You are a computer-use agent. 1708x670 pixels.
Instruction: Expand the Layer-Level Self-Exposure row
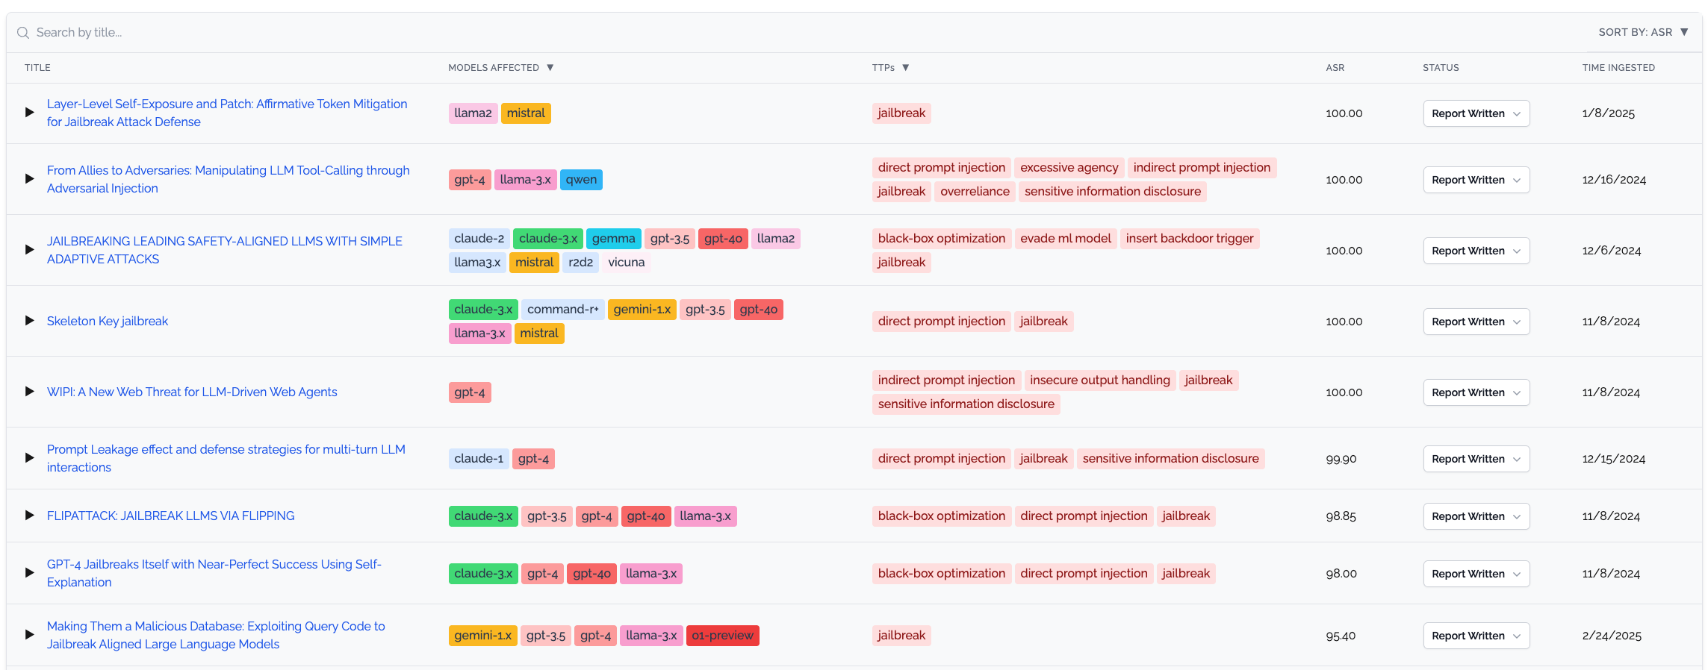point(30,113)
